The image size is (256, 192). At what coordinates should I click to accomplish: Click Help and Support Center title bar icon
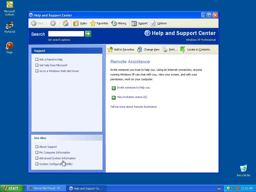click(x=31, y=15)
